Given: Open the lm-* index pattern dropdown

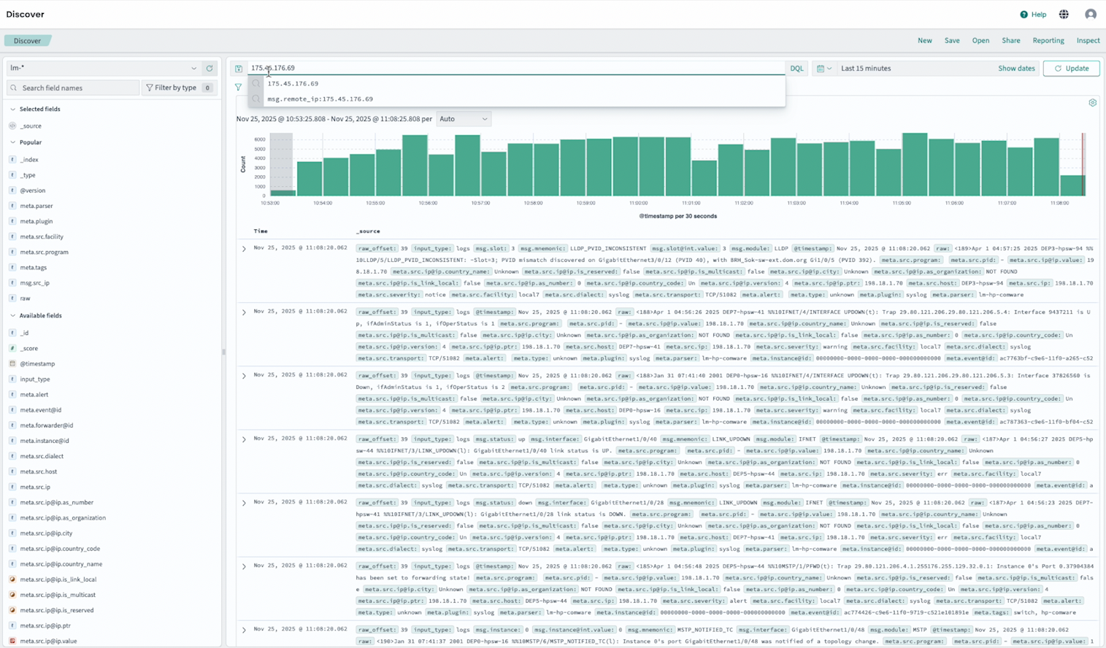Looking at the screenshot, I should click(103, 69).
